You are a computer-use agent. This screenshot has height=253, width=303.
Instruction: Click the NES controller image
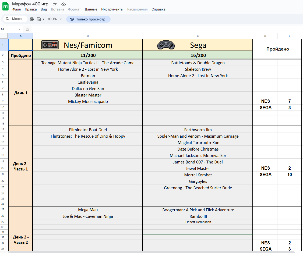pyautogui.click(x=50, y=45)
